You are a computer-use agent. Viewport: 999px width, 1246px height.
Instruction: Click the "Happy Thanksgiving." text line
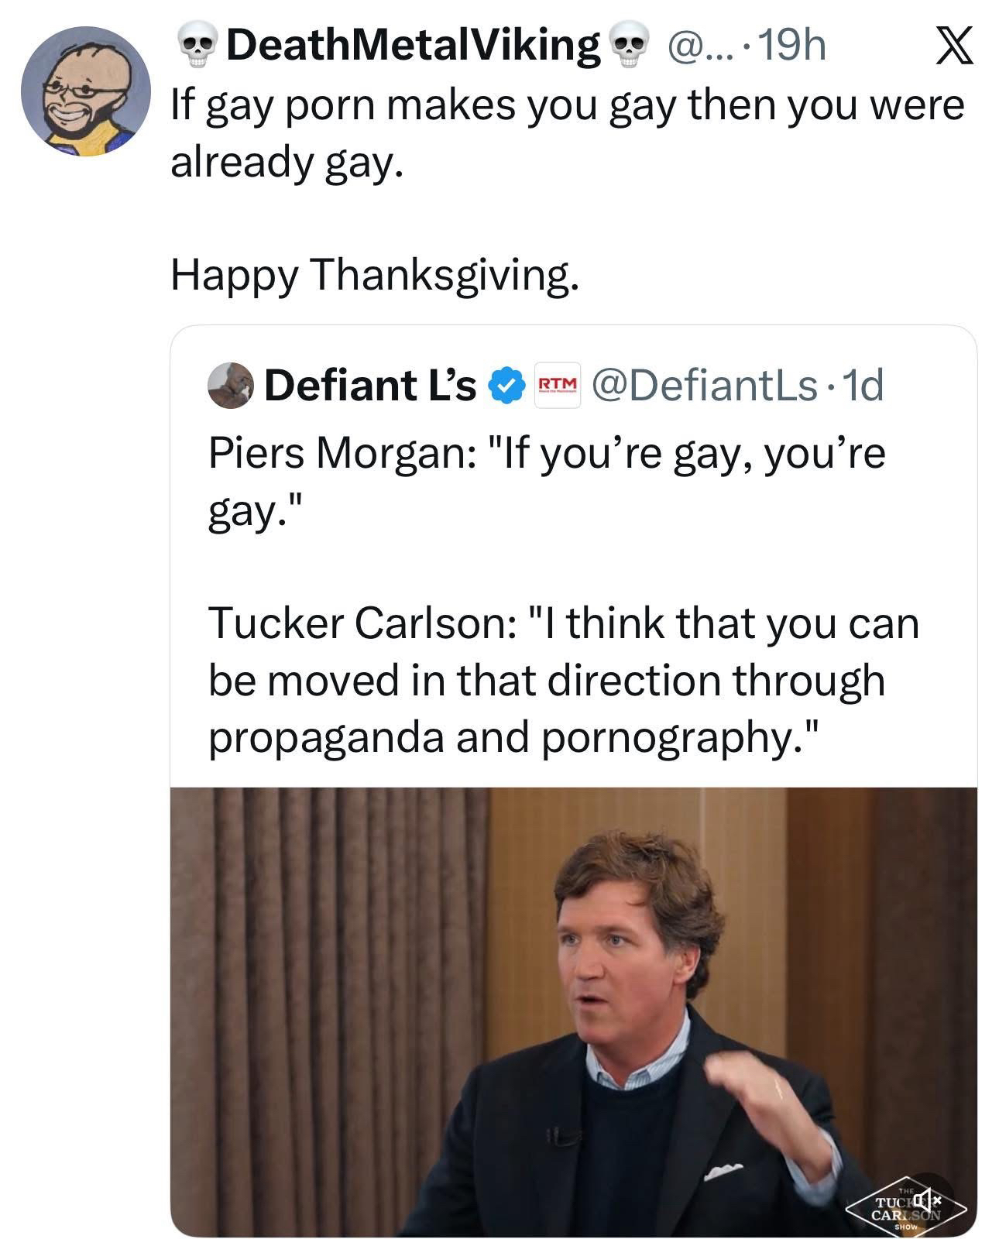coord(374,274)
